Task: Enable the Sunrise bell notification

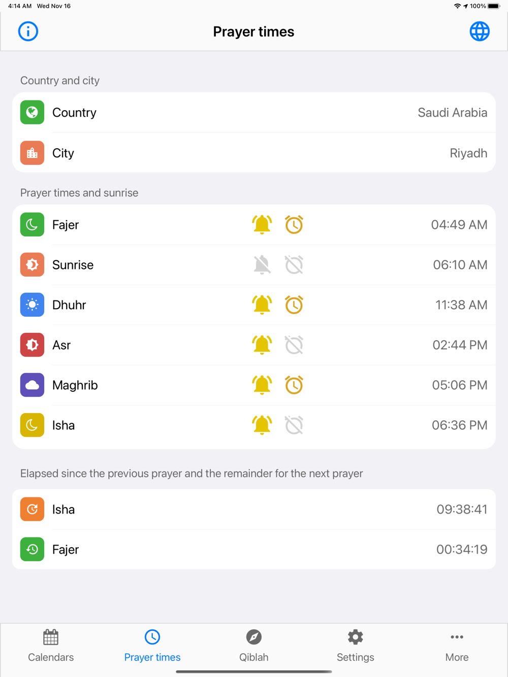Action: click(x=262, y=265)
